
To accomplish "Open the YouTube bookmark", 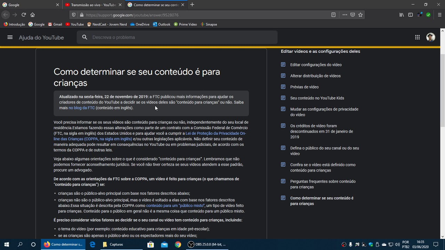I will point(75,24).
